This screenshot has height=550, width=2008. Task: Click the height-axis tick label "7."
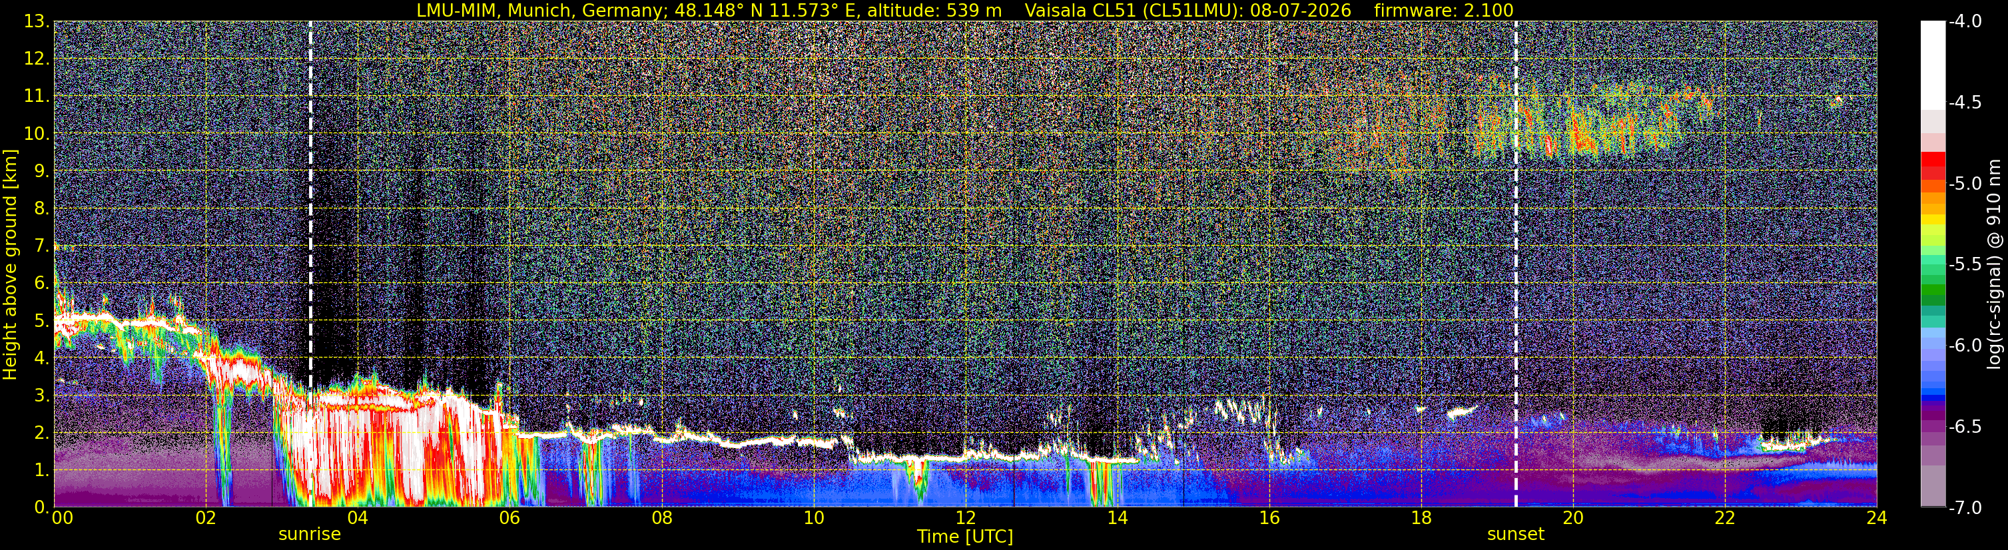[x=41, y=246]
